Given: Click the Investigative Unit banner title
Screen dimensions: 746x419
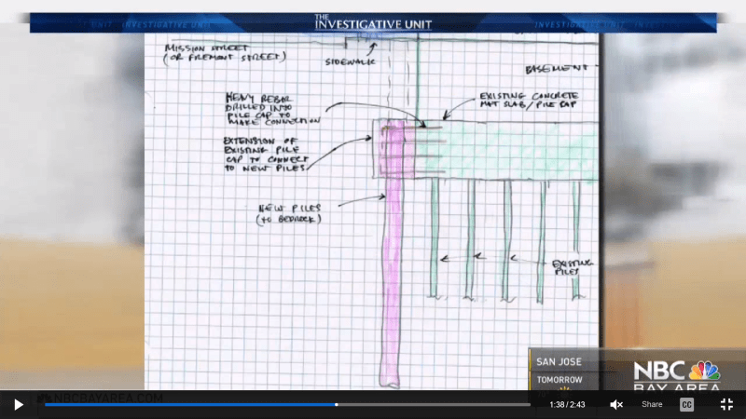Looking at the screenshot, I should click(373, 22).
